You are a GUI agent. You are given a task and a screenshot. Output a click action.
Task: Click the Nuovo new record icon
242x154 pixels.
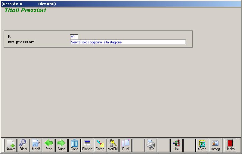point(11,145)
